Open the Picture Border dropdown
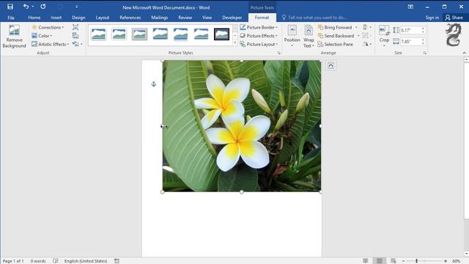Viewport: 469px width, 264px height. coord(259,27)
